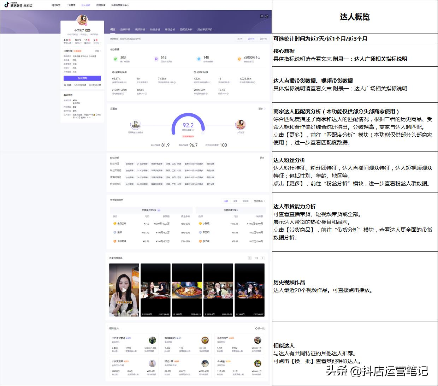Select the 近3个月 time range
438x386 pixels.
(264, 39)
